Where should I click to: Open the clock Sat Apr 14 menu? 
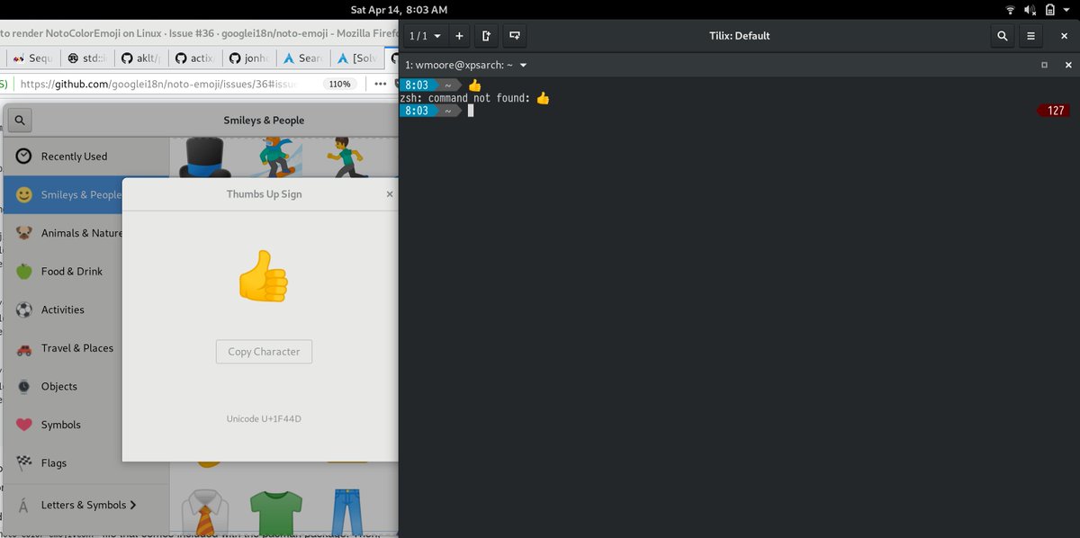click(399, 10)
